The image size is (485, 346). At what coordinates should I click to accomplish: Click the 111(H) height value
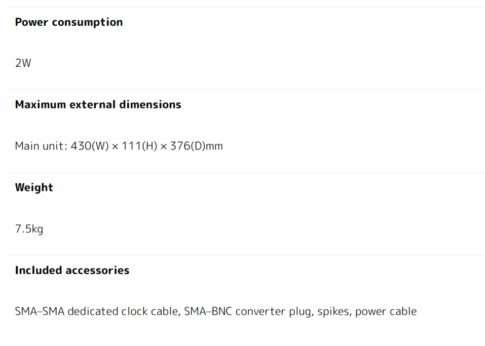click(x=139, y=146)
